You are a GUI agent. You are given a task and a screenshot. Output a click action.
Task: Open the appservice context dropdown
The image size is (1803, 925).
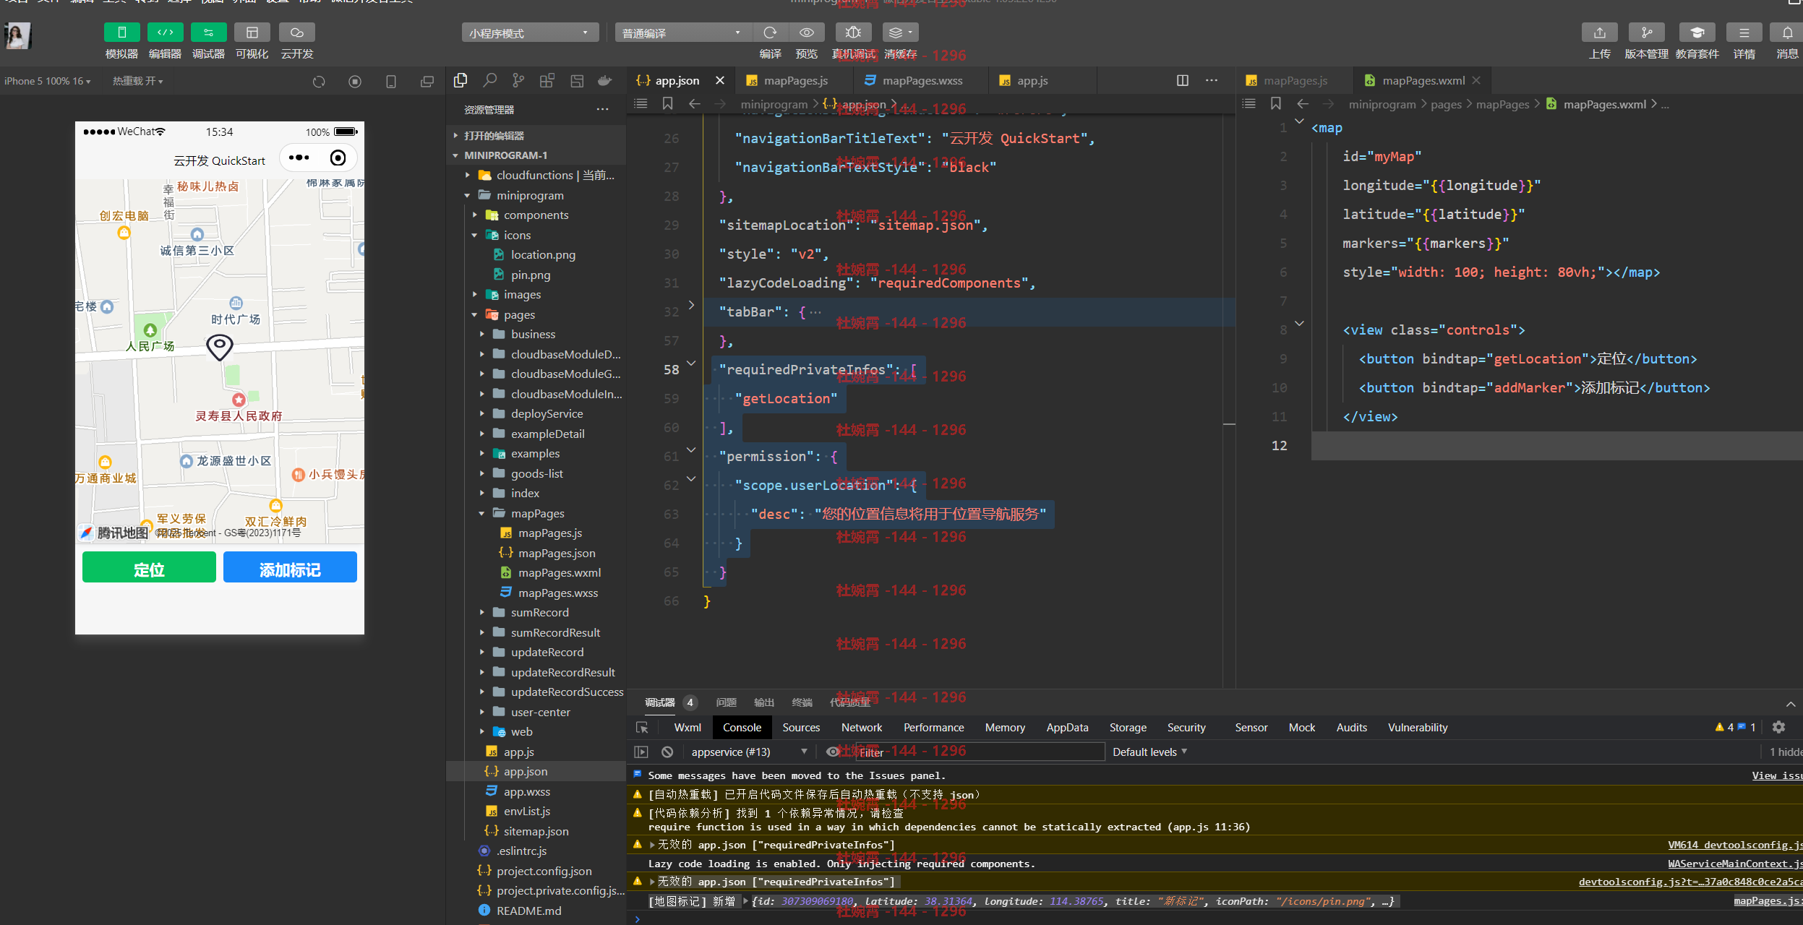[x=749, y=752]
